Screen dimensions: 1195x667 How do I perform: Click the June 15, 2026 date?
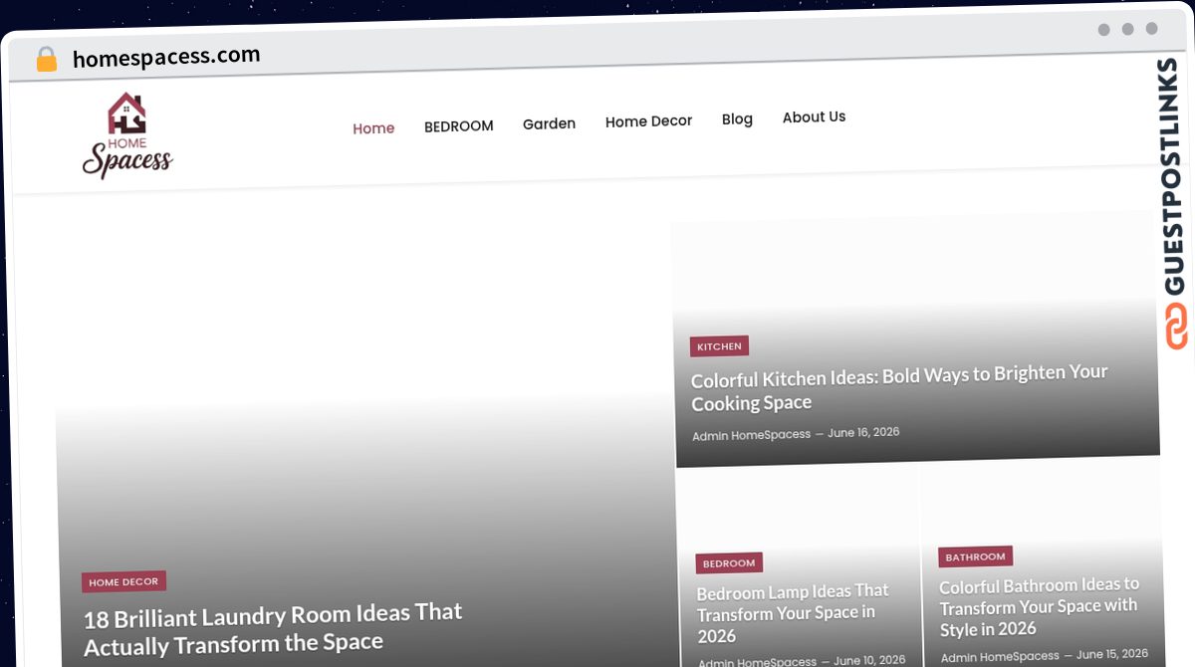tap(1112, 654)
